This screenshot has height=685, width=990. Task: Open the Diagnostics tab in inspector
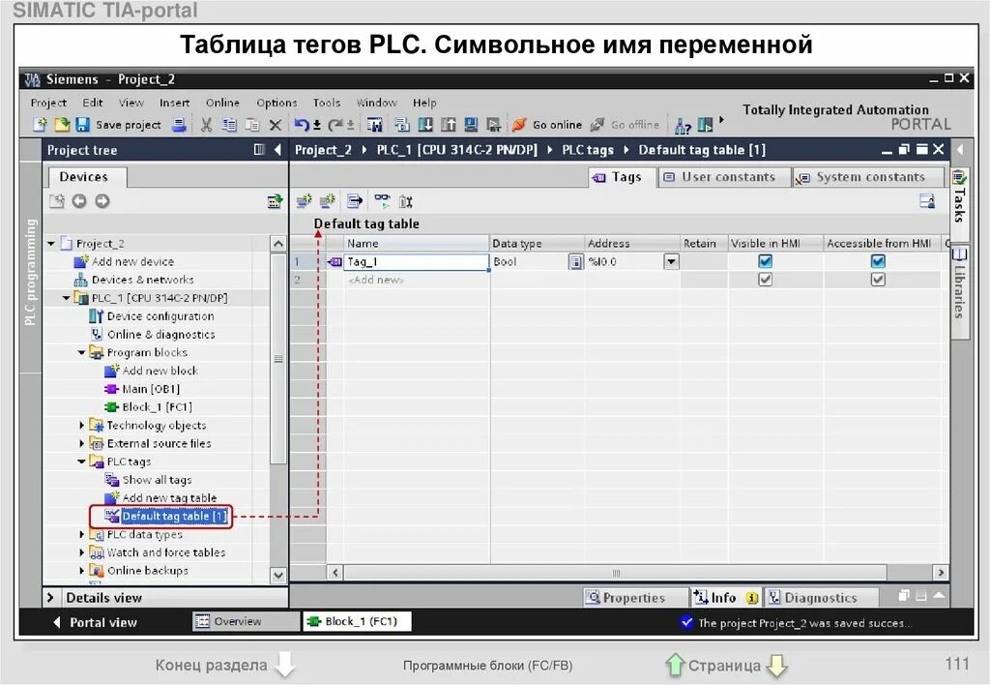pos(820,597)
